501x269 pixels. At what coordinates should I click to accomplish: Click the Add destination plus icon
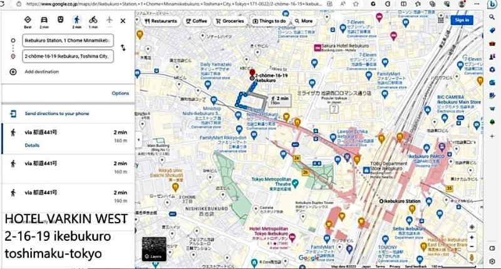point(13,72)
